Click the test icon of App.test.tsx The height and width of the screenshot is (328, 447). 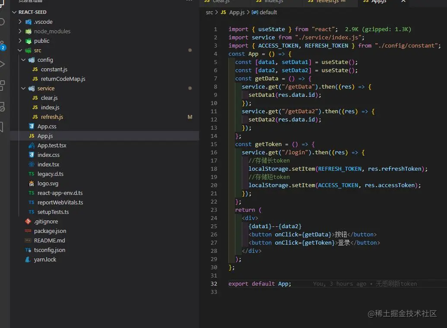point(32,146)
